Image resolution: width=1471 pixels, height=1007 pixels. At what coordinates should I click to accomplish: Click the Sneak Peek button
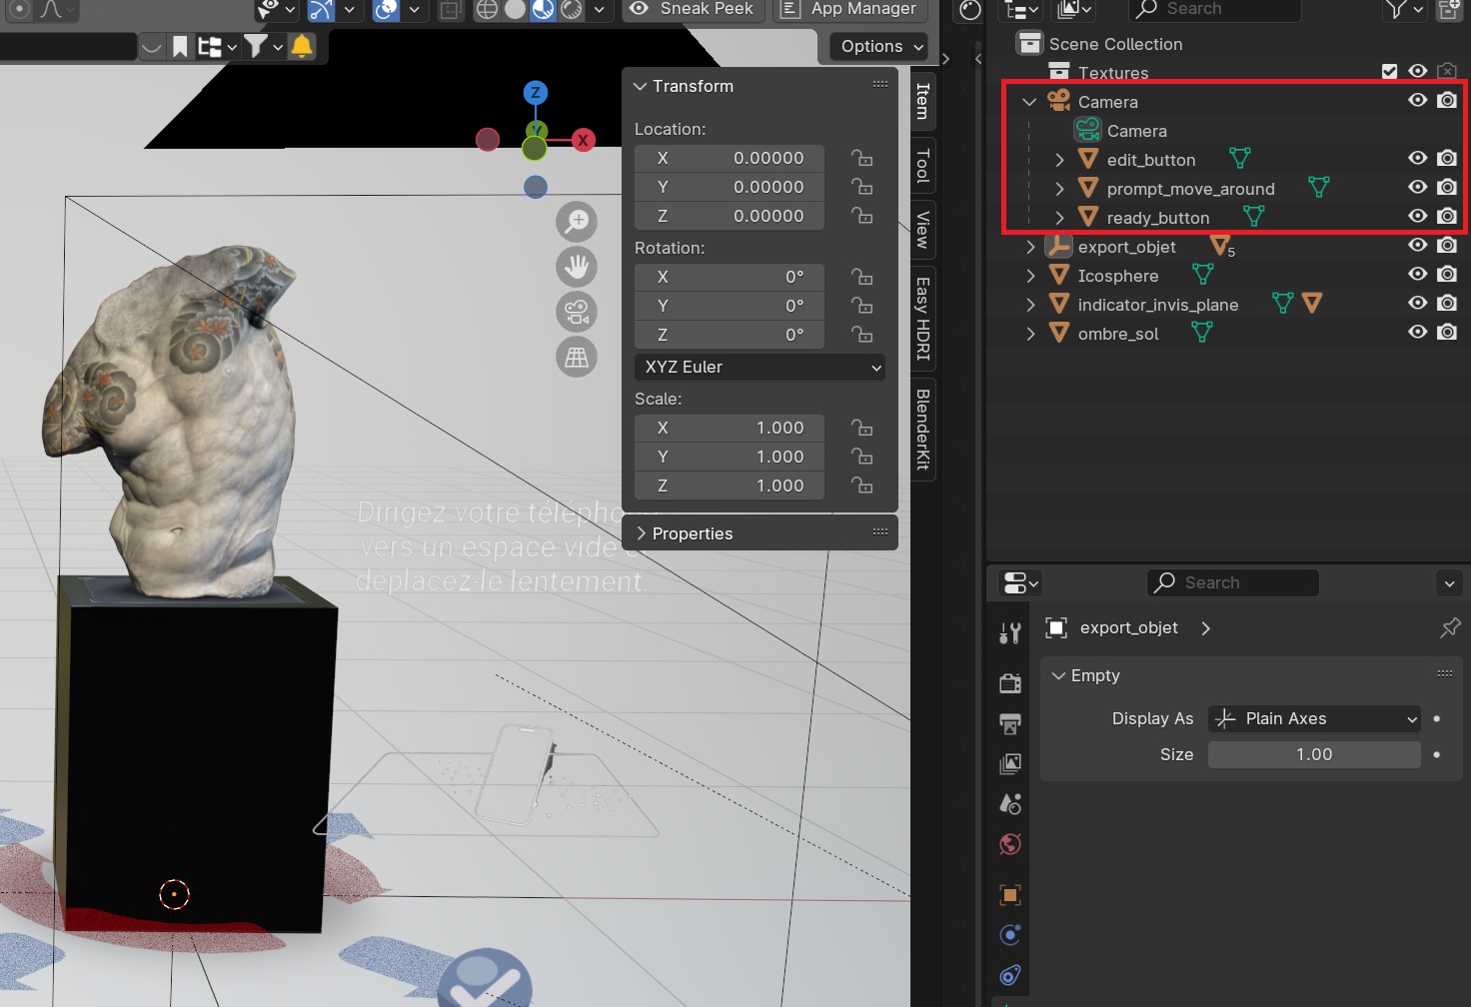click(694, 9)
